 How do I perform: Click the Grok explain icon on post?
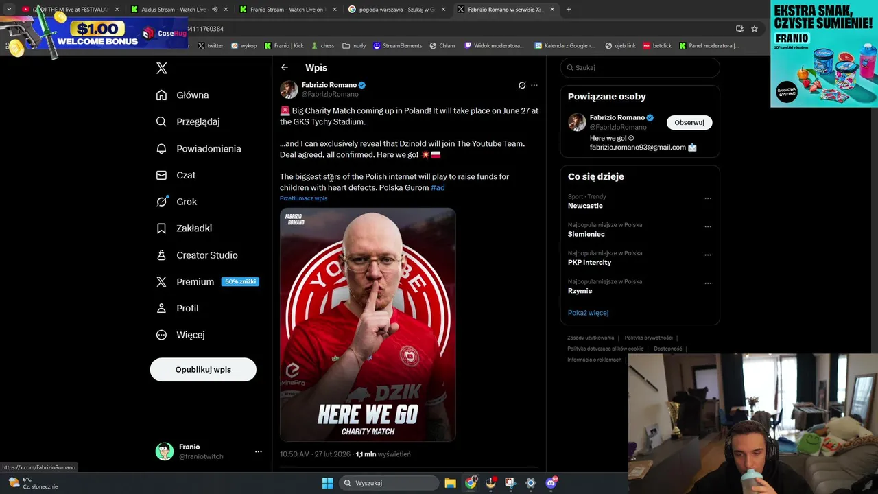pos(522,86)
